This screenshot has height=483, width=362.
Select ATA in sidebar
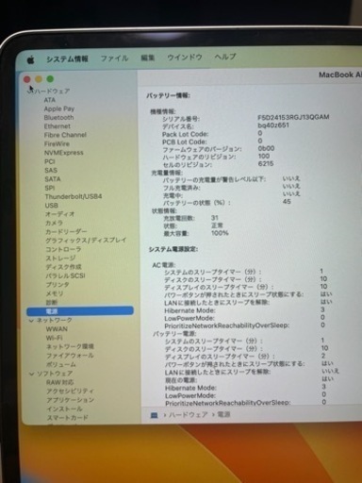click(50, 100)
